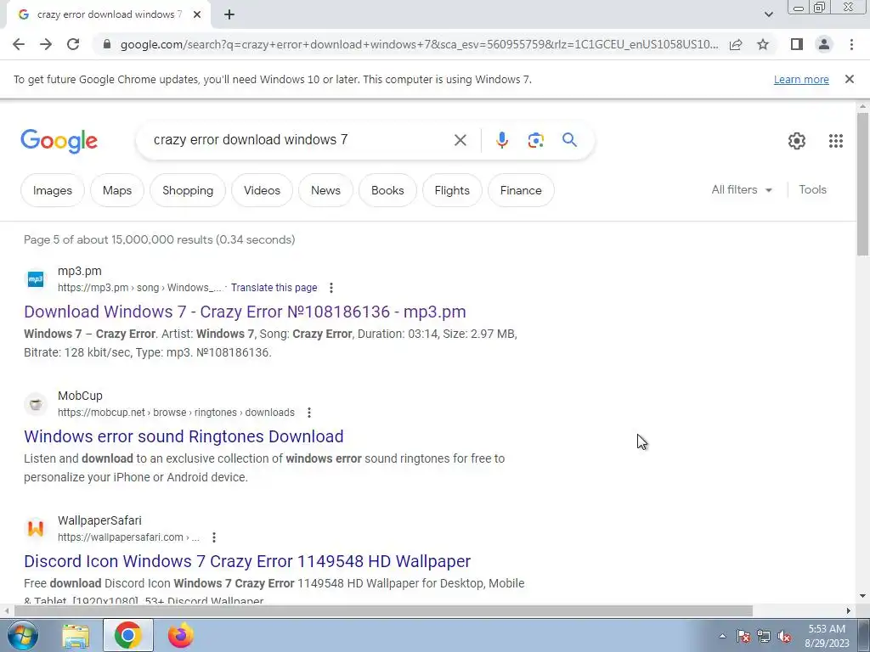Image resolution: width=870 pixels, height=652 pixels.
Task: Share this page from the address bar
Action: (736, 44)
